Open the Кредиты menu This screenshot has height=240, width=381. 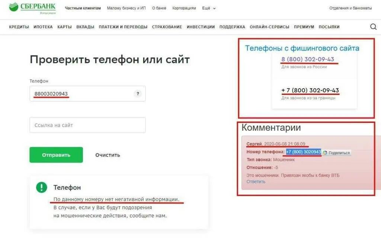click(19, 27)
